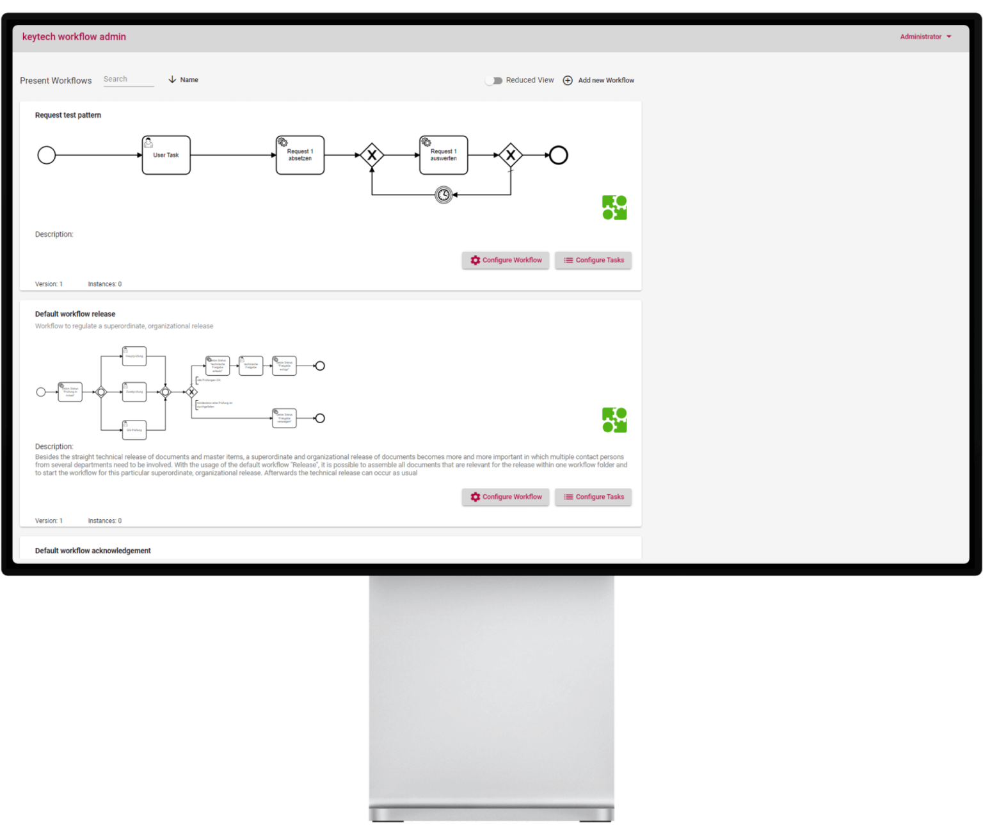This screenshot has height=829, width=983.
Task: Click the green puzzle icon in Request test pattern
Action: click(614, 207)
